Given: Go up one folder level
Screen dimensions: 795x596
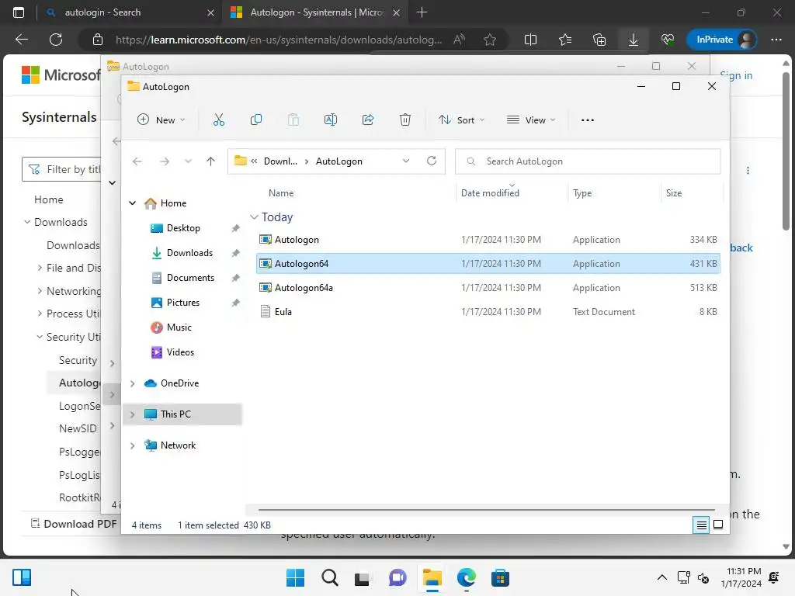Looking at the screenshot, I should point(211,161).
